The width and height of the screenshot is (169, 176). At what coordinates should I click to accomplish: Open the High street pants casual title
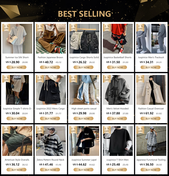(x=84, y=109)
